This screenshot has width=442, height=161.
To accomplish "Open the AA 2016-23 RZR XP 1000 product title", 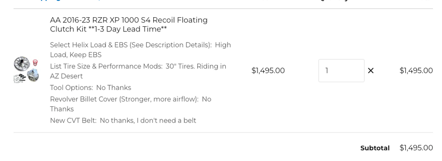I will [x=129, y=25].
